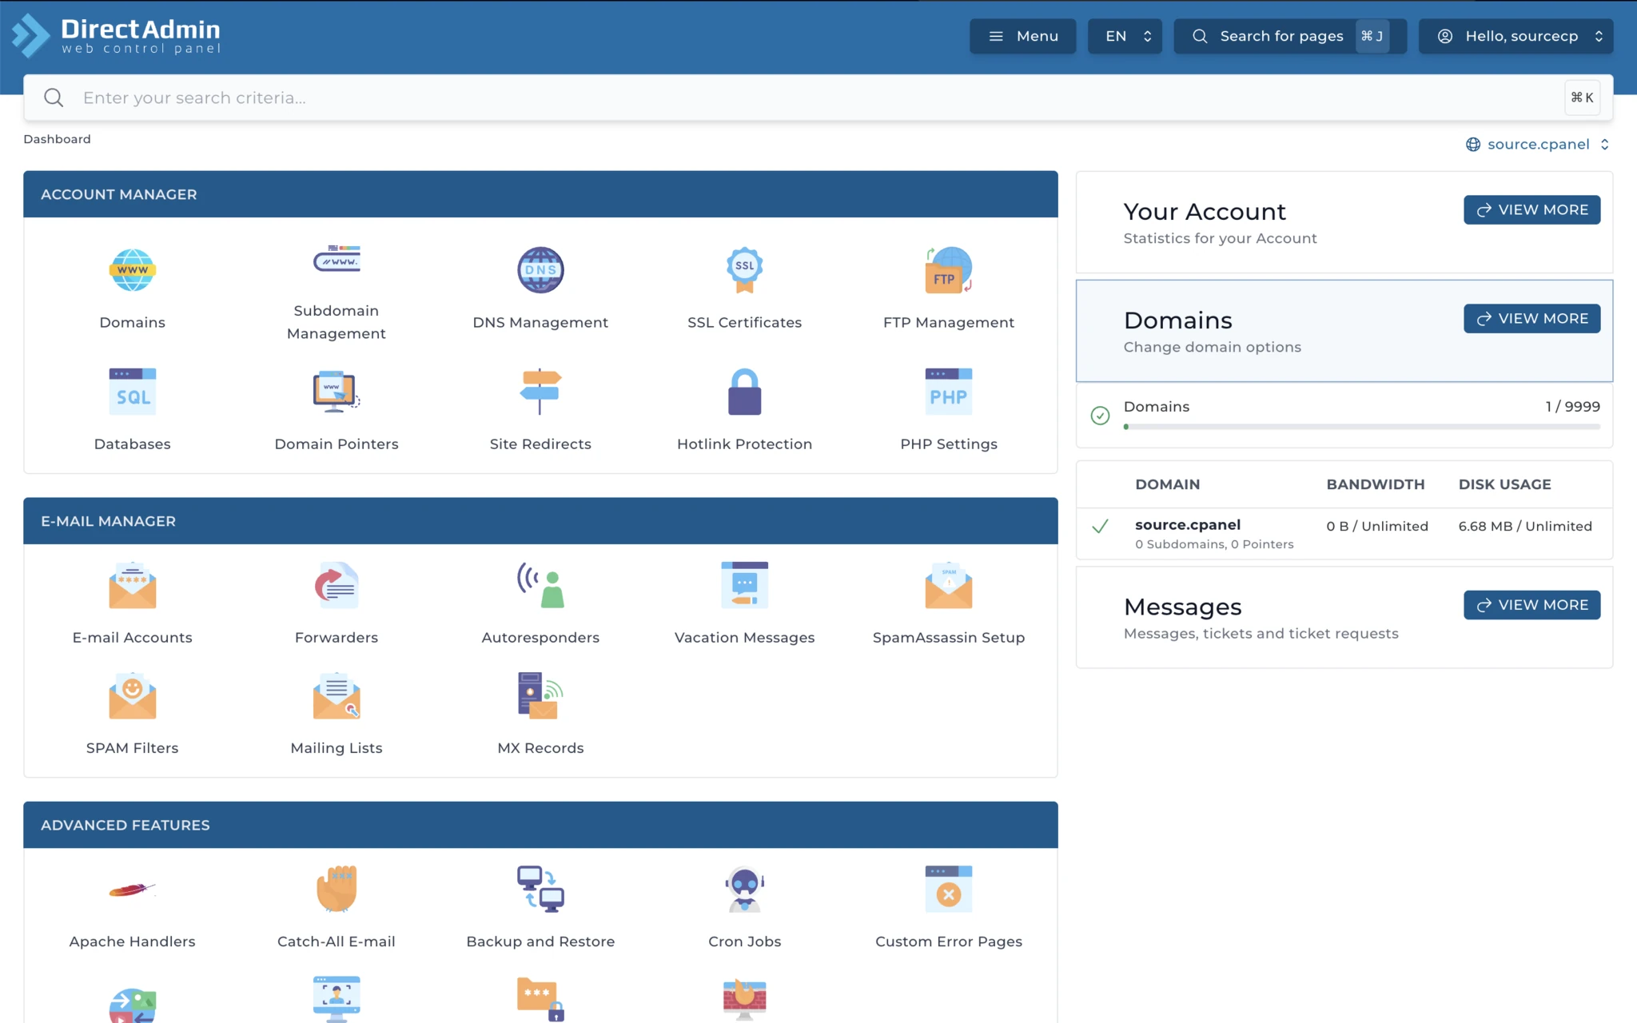1637x1023 pixels.
Task: Open E-mail Accounts
Action: tap(132, 585)
